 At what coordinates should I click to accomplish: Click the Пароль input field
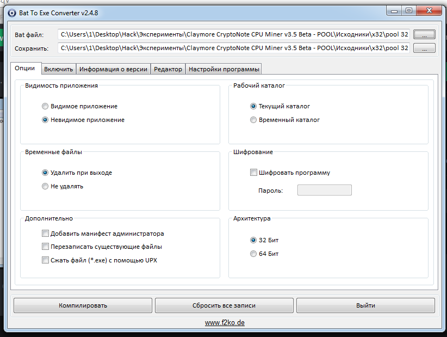pyautogui.click(x=324, y=190)
